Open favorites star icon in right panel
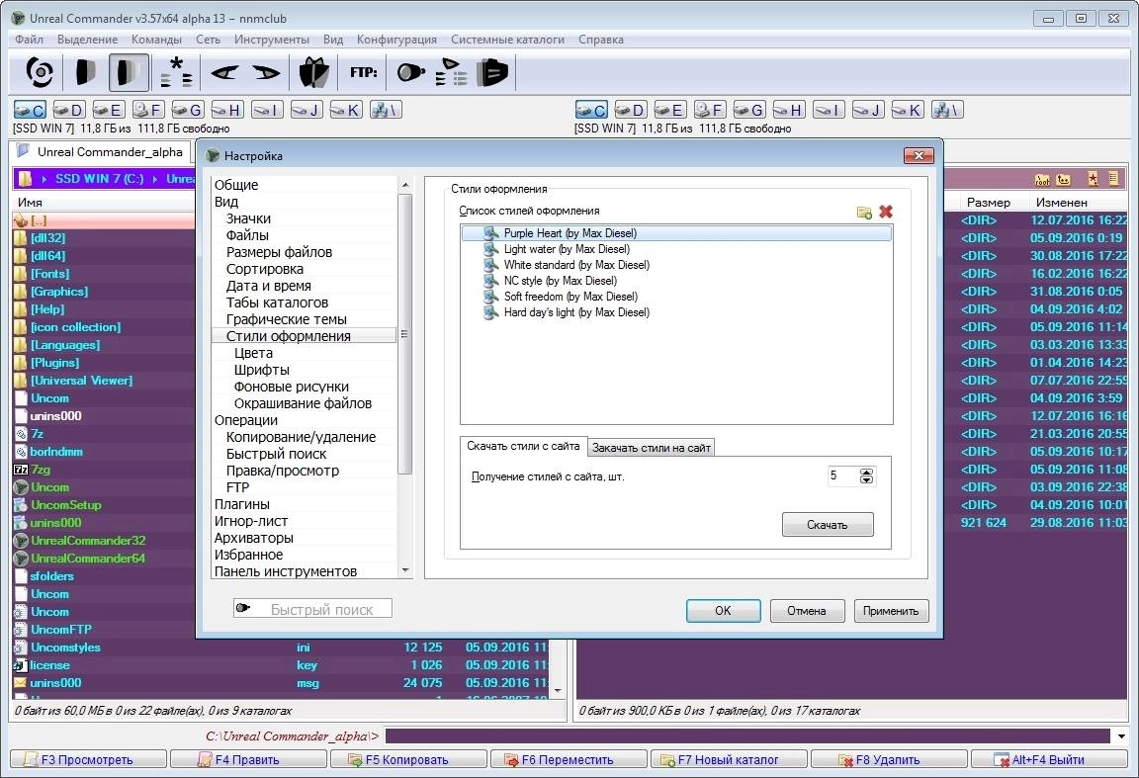 (1093, 179)
